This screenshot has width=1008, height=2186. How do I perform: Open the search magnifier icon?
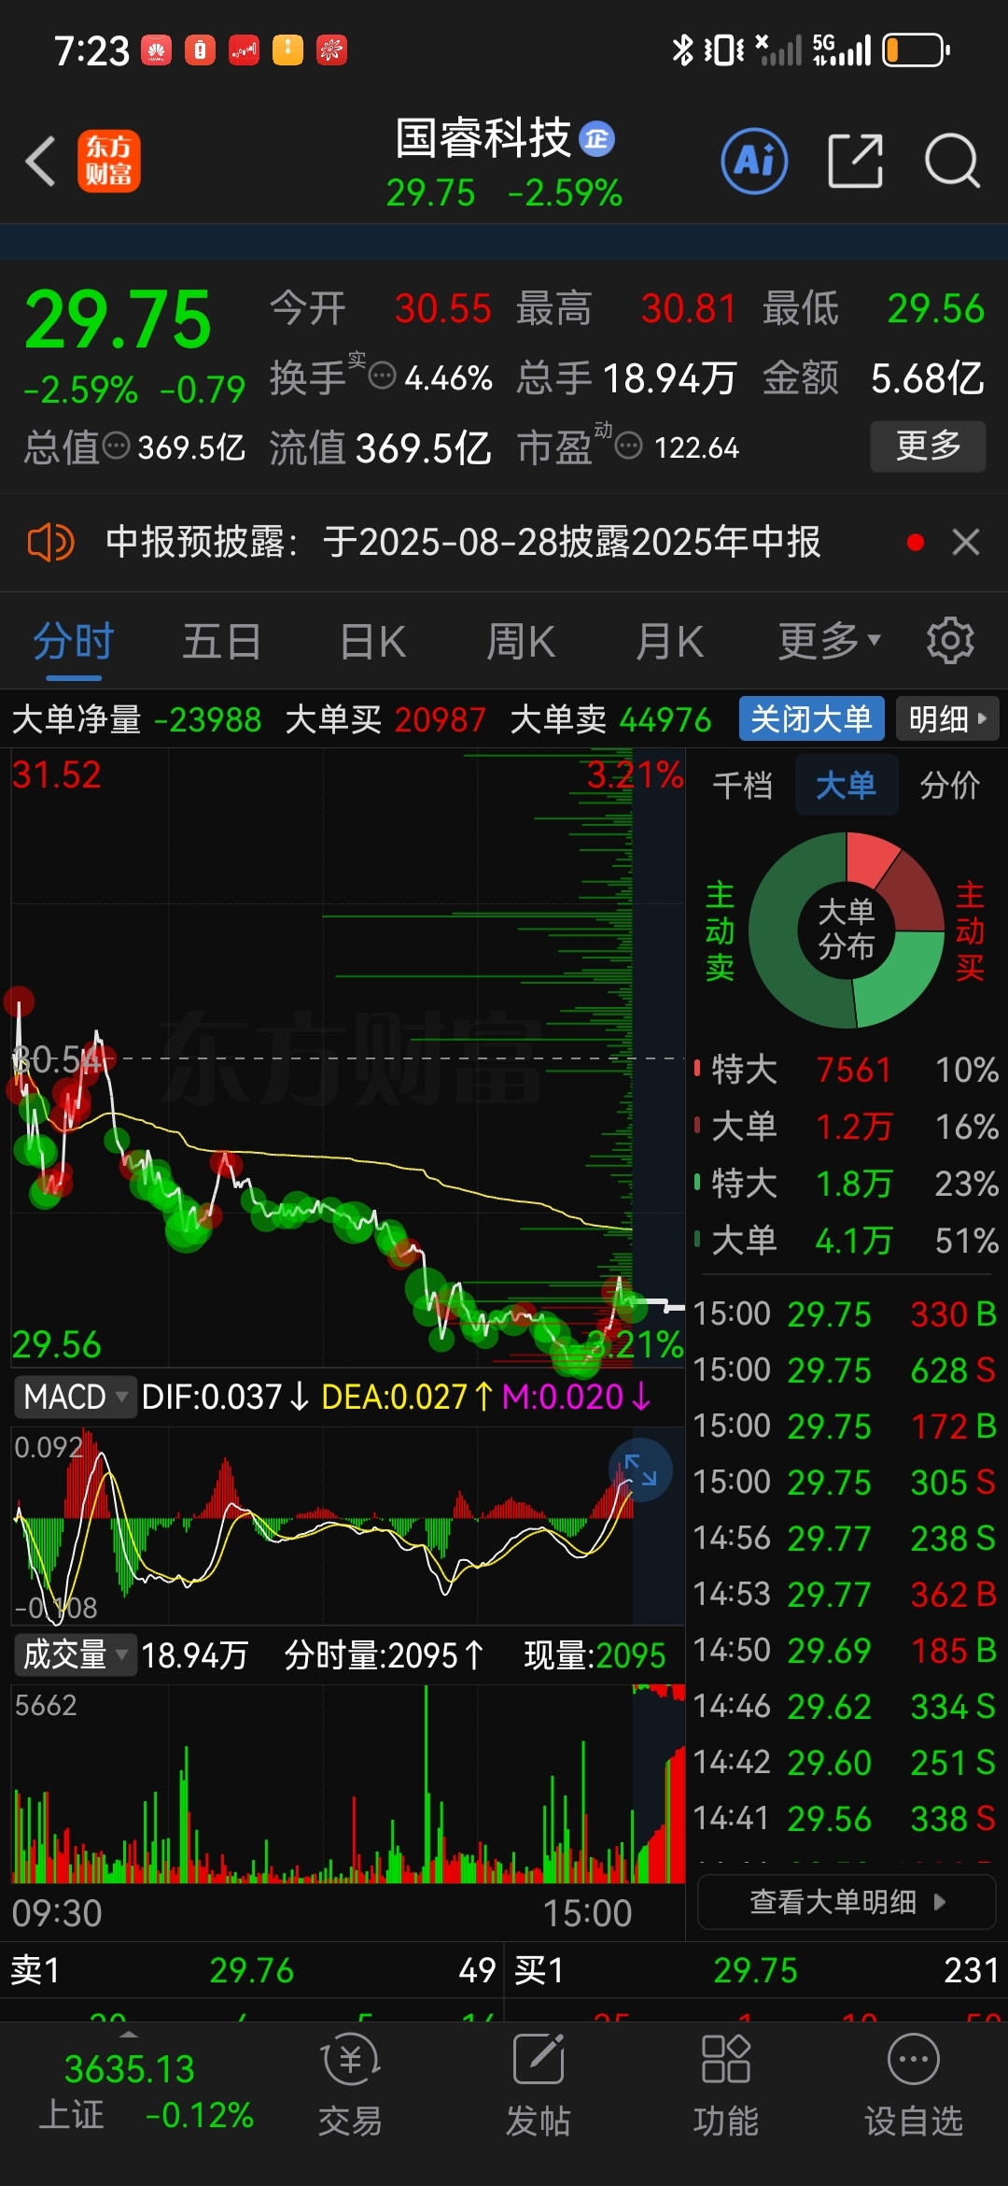[952, 161]
